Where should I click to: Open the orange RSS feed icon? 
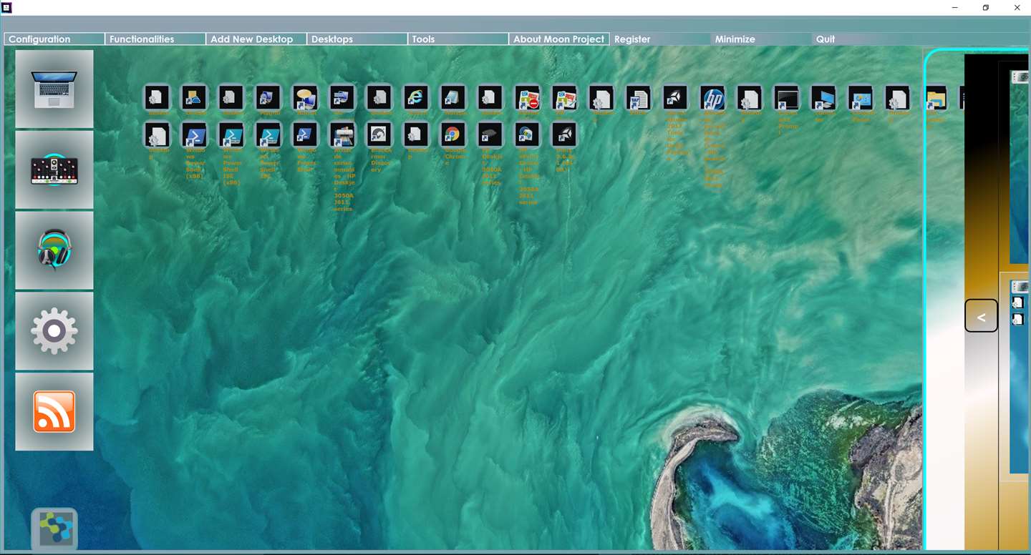click(x=54, y=412)
